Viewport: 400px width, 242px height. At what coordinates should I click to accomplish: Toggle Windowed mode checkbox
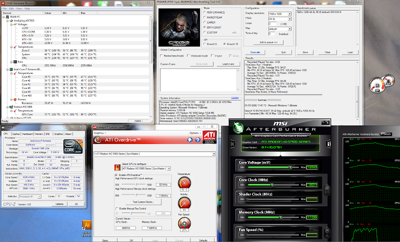click(188, 55)
